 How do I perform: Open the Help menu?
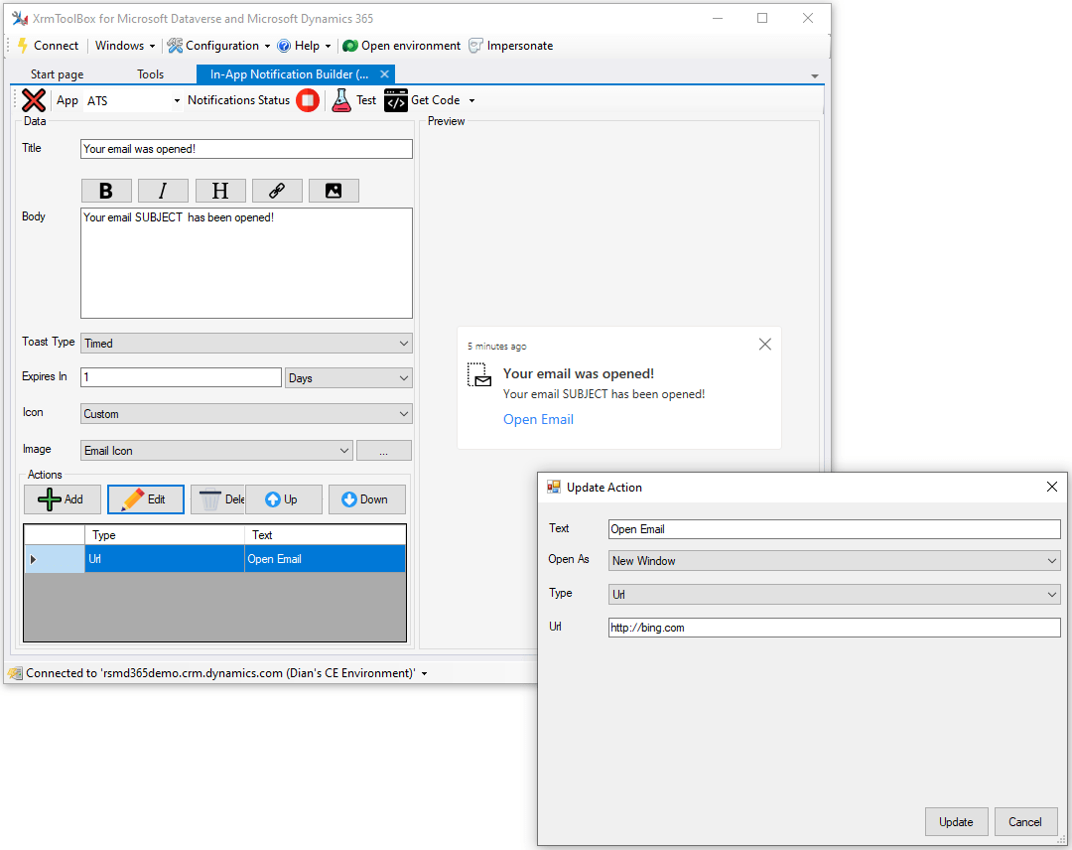pyautogui.click(x=305, y=46)
